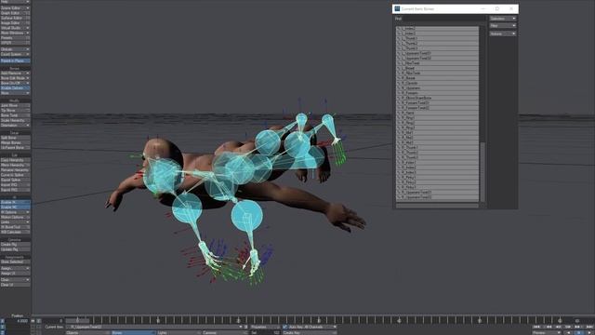The height and width of the screenshot is (335, 595).
Task: Select R_Hand in the bone list
Action: pos(437,113)
